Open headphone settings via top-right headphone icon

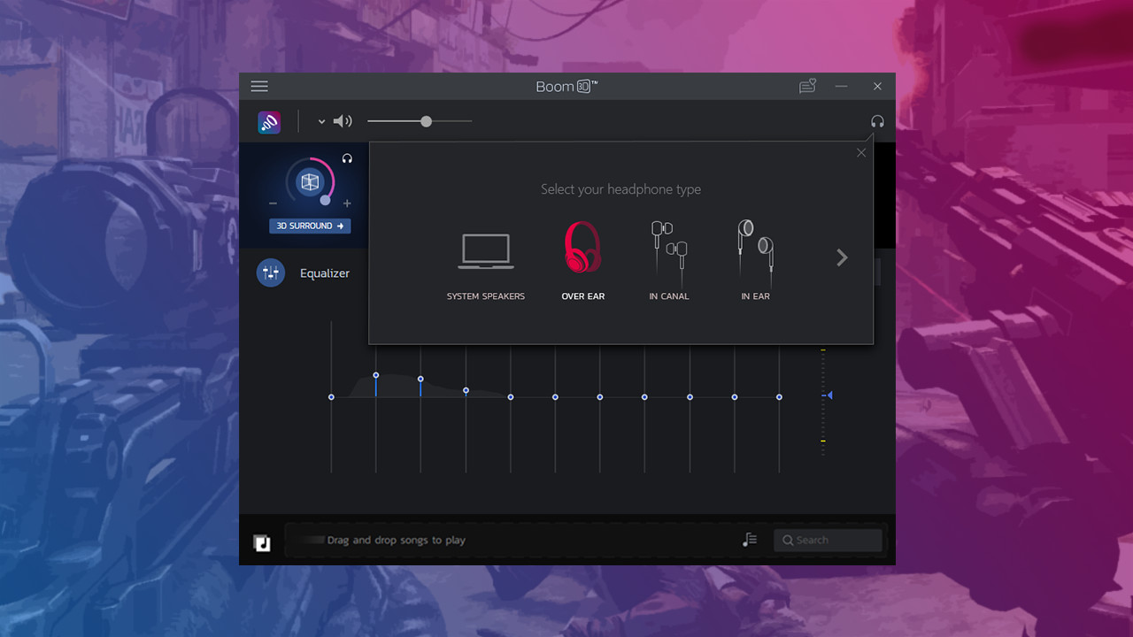coord(877,121)
